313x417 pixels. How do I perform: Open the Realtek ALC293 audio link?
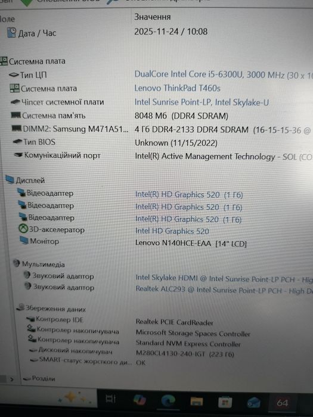(224, 290)
